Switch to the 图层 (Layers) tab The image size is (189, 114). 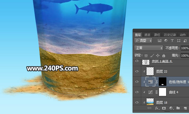138,35
